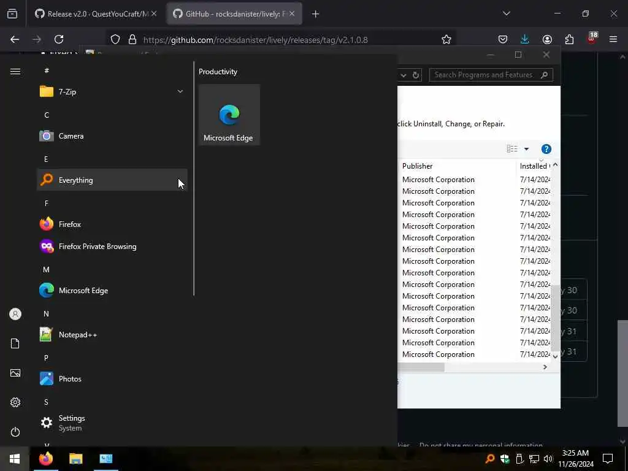The height and width of the screenshot is (471, 628).
Task: Open Firefox application menu
Action: tap(613, 39)
